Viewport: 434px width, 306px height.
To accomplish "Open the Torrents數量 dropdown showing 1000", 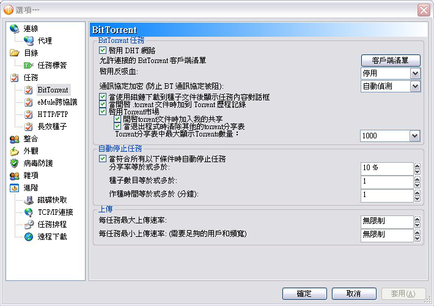I will pos(414,136).
